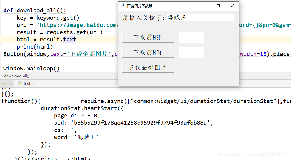This screenshot has width=291, height=160.
Task: Maximize the 百度图片下载器 window
Action: pyautogui.click(x=218, y=6)
